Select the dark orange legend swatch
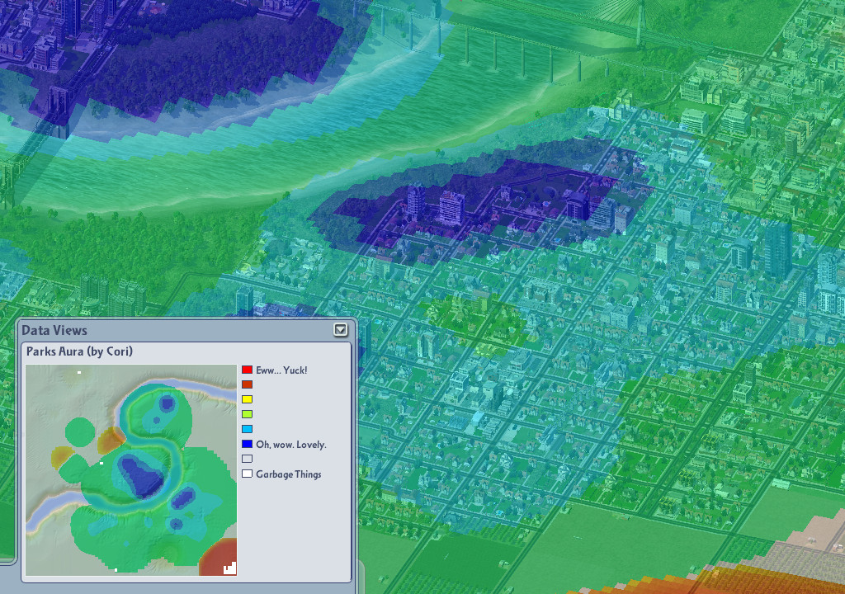 (x=247, y=384)
